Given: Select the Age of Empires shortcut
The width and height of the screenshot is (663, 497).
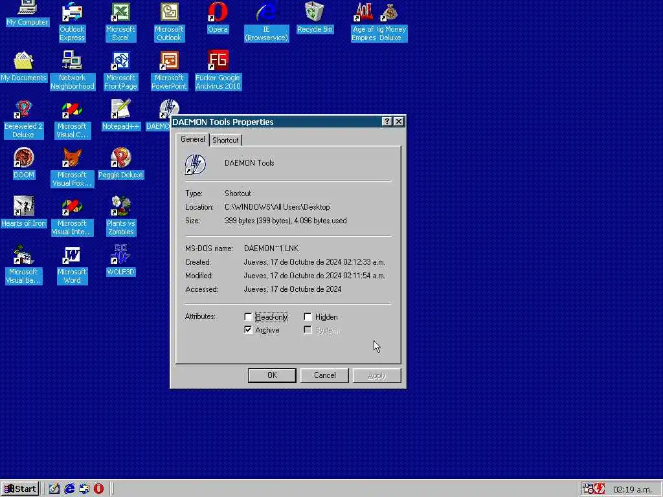Looking at the screenshot, I should point(363,21).
